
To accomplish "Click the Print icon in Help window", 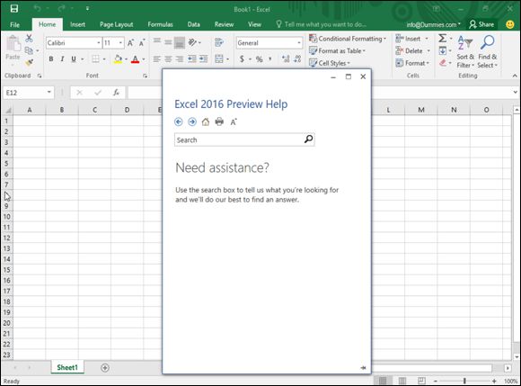I will point(219,121).
